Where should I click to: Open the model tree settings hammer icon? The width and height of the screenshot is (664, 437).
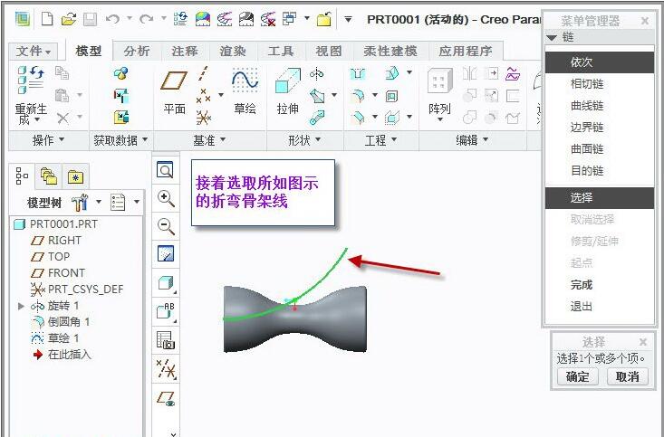80,203
